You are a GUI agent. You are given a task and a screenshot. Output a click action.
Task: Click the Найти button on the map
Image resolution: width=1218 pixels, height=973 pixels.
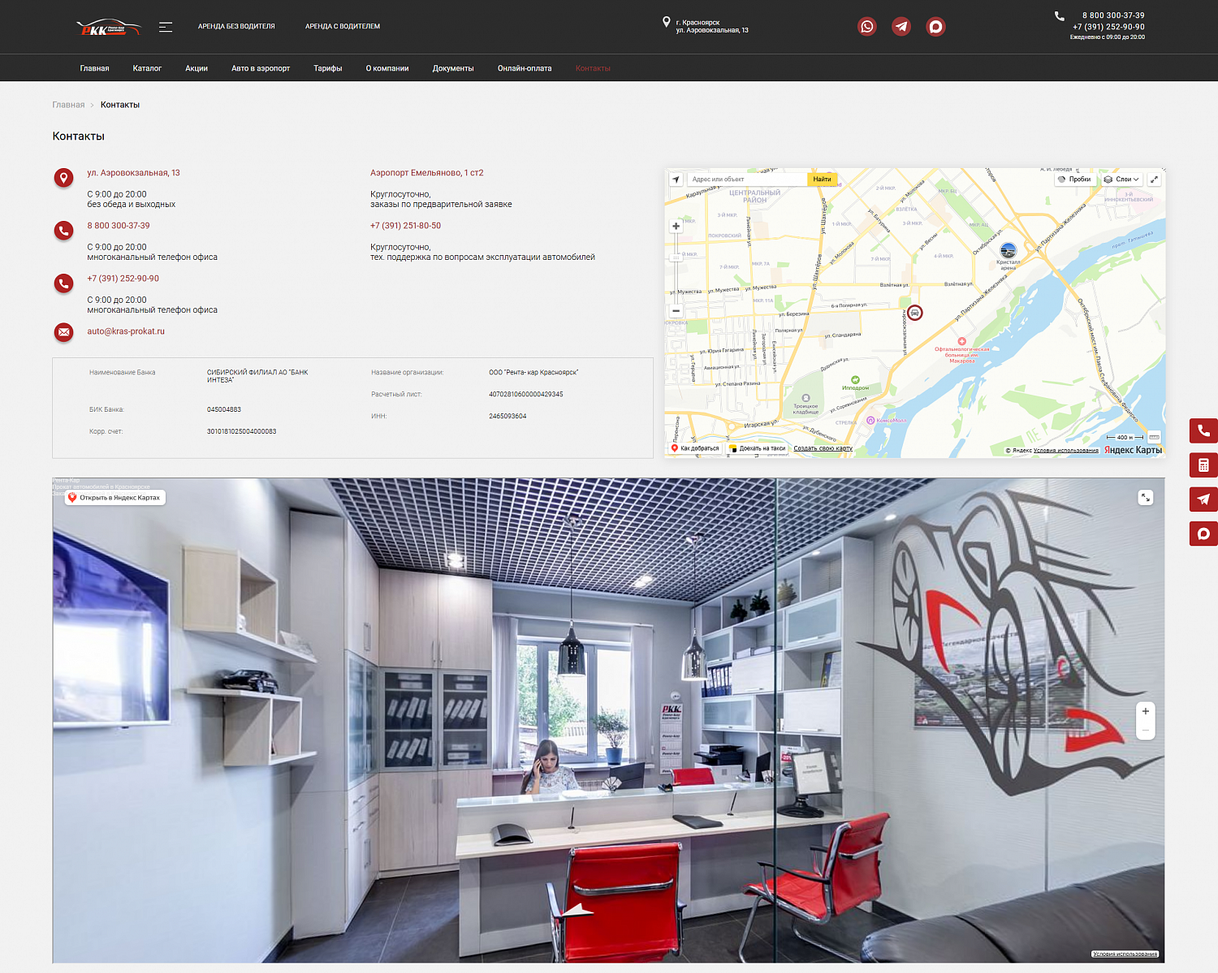pyautogui.click(x=822, y=179)
